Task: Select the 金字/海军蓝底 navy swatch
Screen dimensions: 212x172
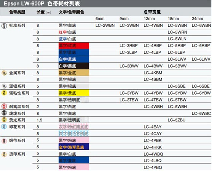Action: (x=74, y=147)
